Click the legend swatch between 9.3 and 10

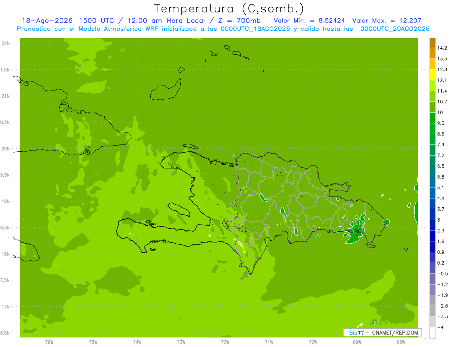point(432,118)
